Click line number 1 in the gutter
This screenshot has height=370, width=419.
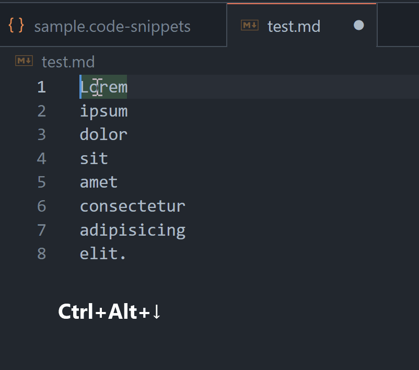tap(41, 87)
